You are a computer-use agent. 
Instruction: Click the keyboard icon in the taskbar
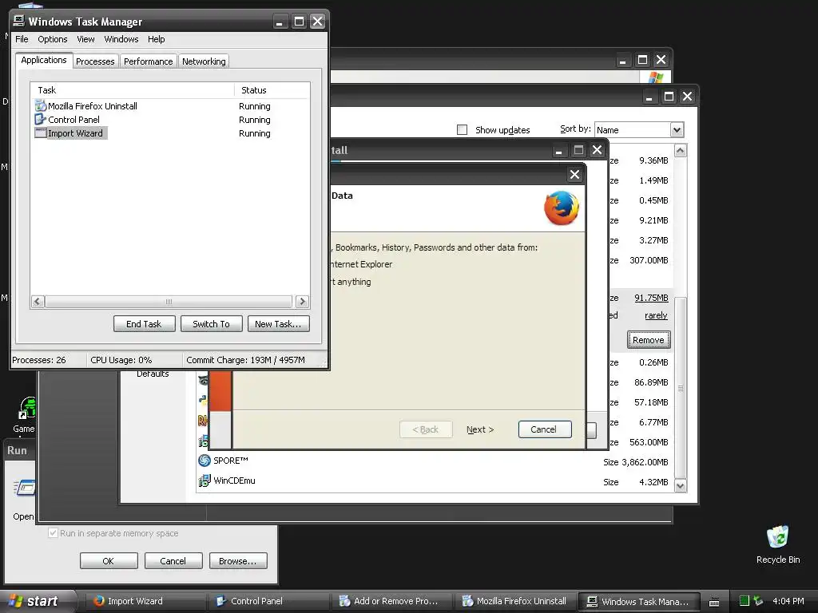714,602
